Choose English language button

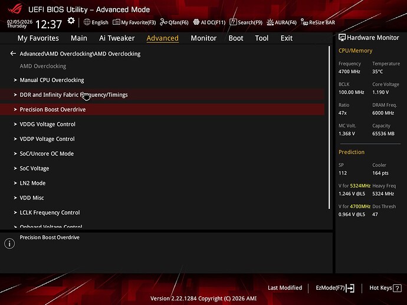(96, 22)
